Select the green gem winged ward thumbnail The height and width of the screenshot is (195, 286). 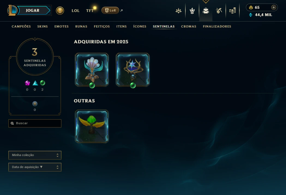pyautogui.click(x=92, y=126)
